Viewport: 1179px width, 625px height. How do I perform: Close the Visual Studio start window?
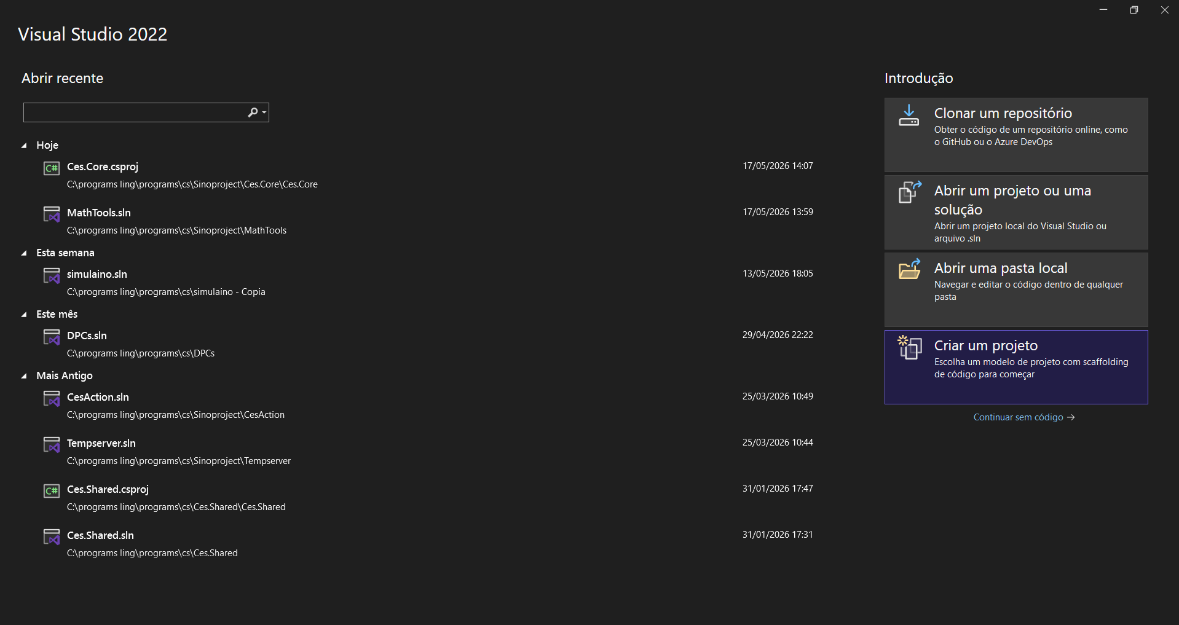[x=1164, y=10]
